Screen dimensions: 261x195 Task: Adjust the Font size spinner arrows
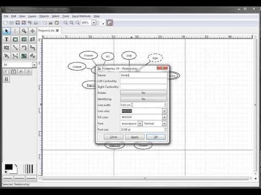165,129
